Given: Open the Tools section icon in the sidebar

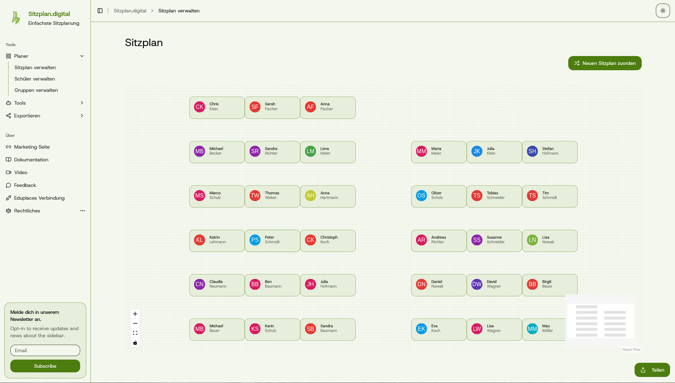Looking at the screenshot, I should point(9,103).
